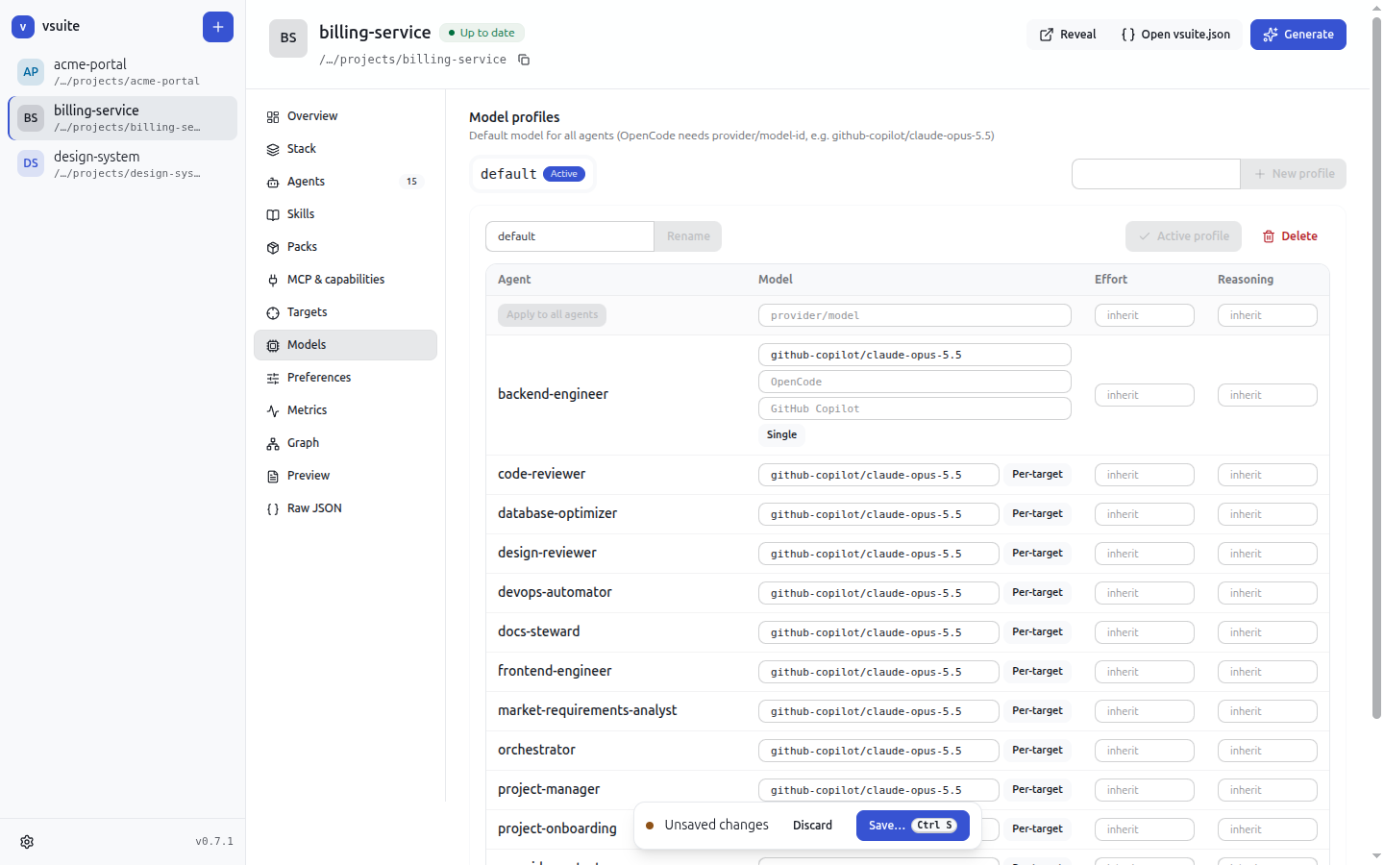Discard the unsaved changes
This screenshot has width=1384, height=865.
pos(812,826)
